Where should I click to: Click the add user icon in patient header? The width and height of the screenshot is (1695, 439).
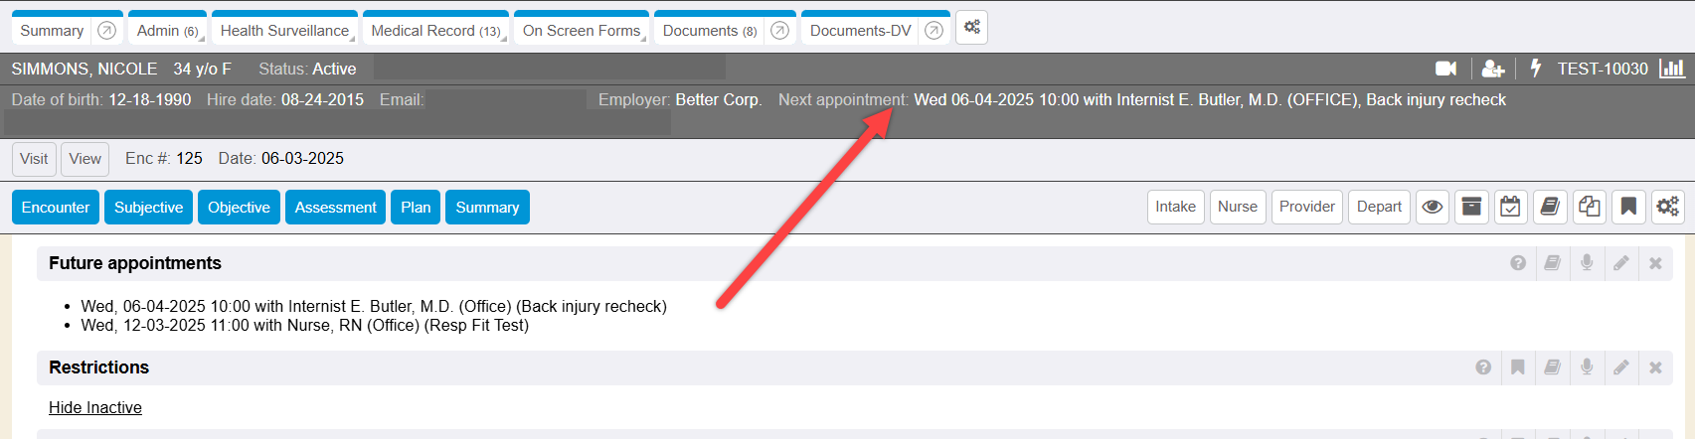pos(1492,69)
